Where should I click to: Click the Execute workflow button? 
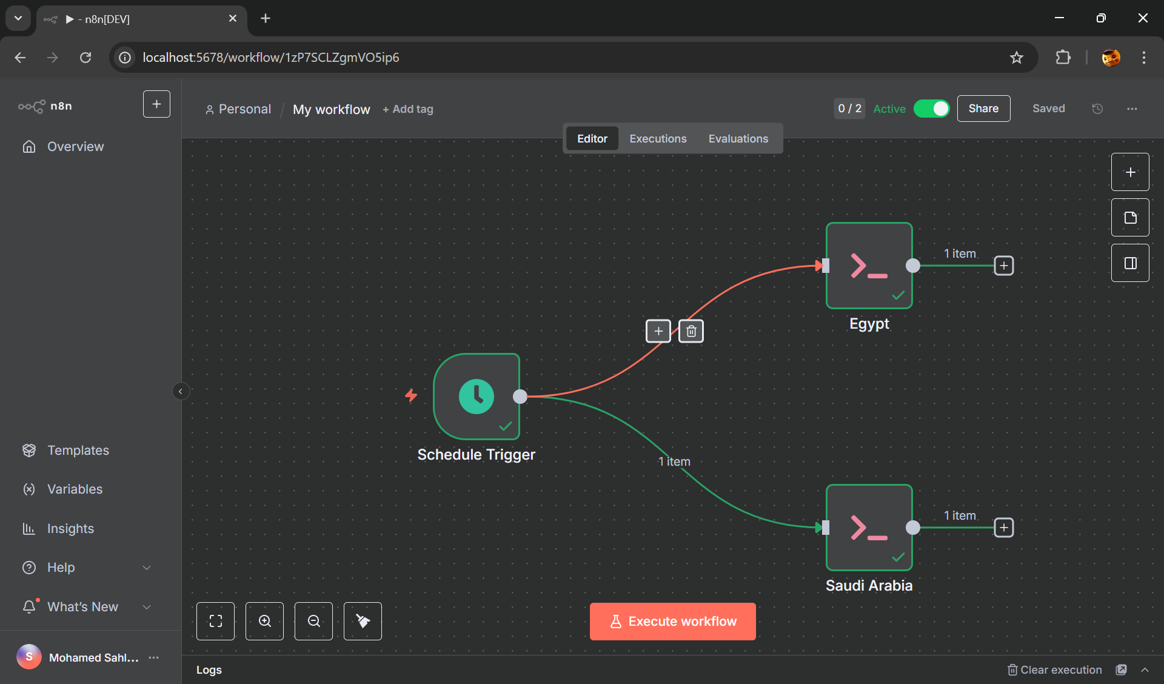click(x=673, y=622)
